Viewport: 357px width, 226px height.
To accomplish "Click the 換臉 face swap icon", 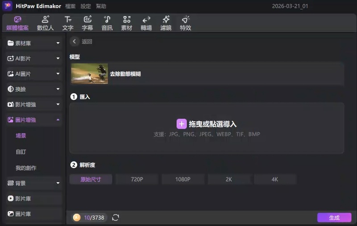I will pos(10,89).
